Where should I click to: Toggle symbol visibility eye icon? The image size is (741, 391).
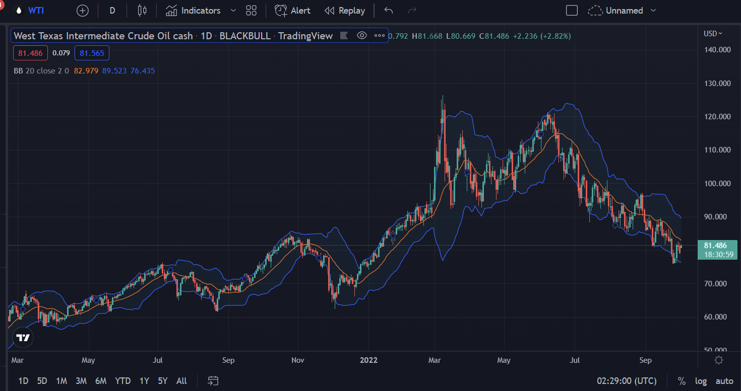(361, 36)
